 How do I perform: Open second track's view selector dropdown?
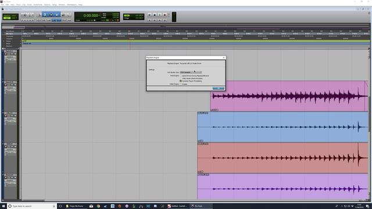(10, 88)
